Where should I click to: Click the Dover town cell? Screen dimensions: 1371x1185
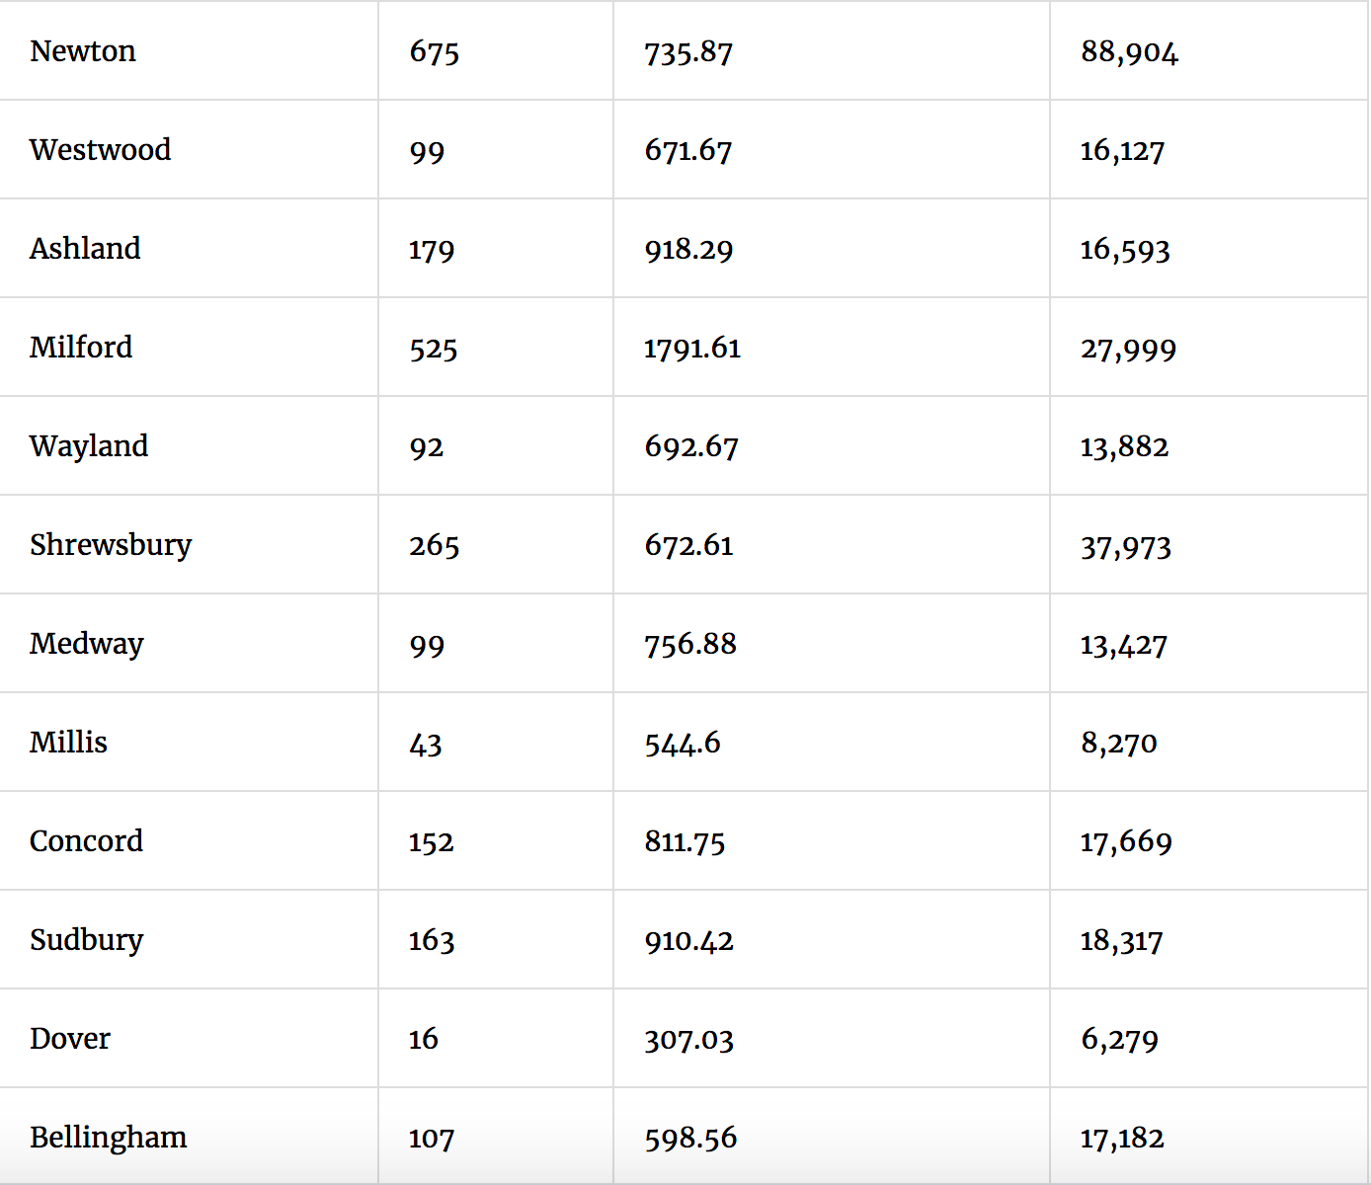70,1039
